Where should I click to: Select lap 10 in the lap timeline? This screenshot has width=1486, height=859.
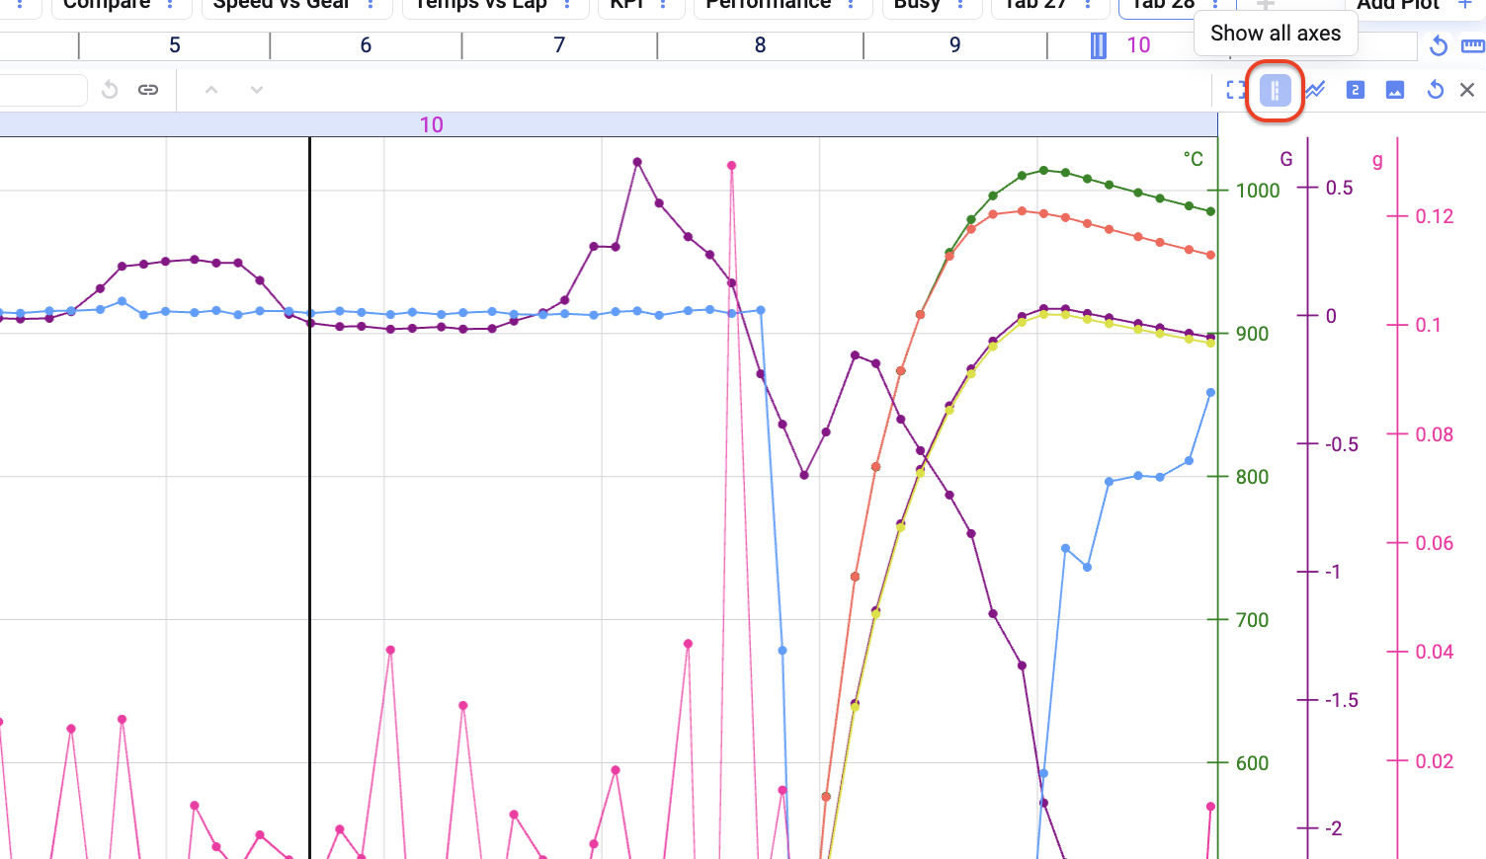1138,45
